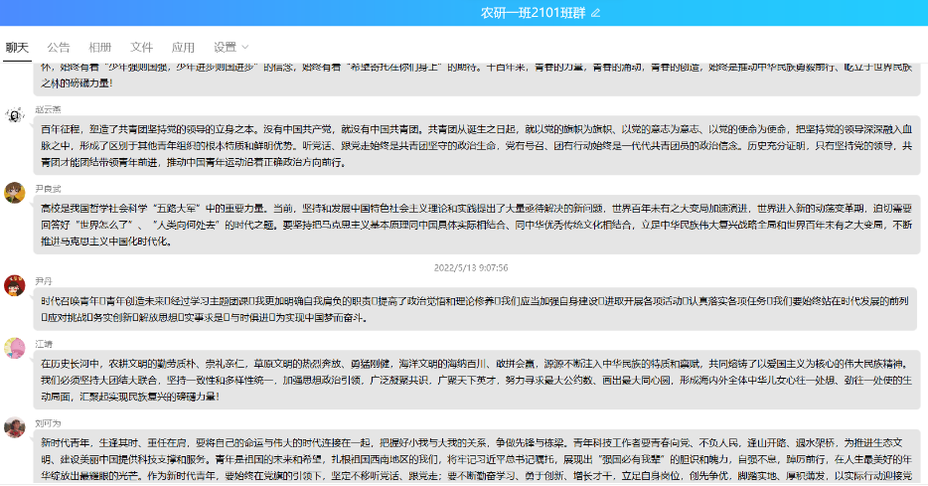Screen dimensions: 928x486
Task: Click the 农研一班2101班群 group title
Action: pos(534,13)
